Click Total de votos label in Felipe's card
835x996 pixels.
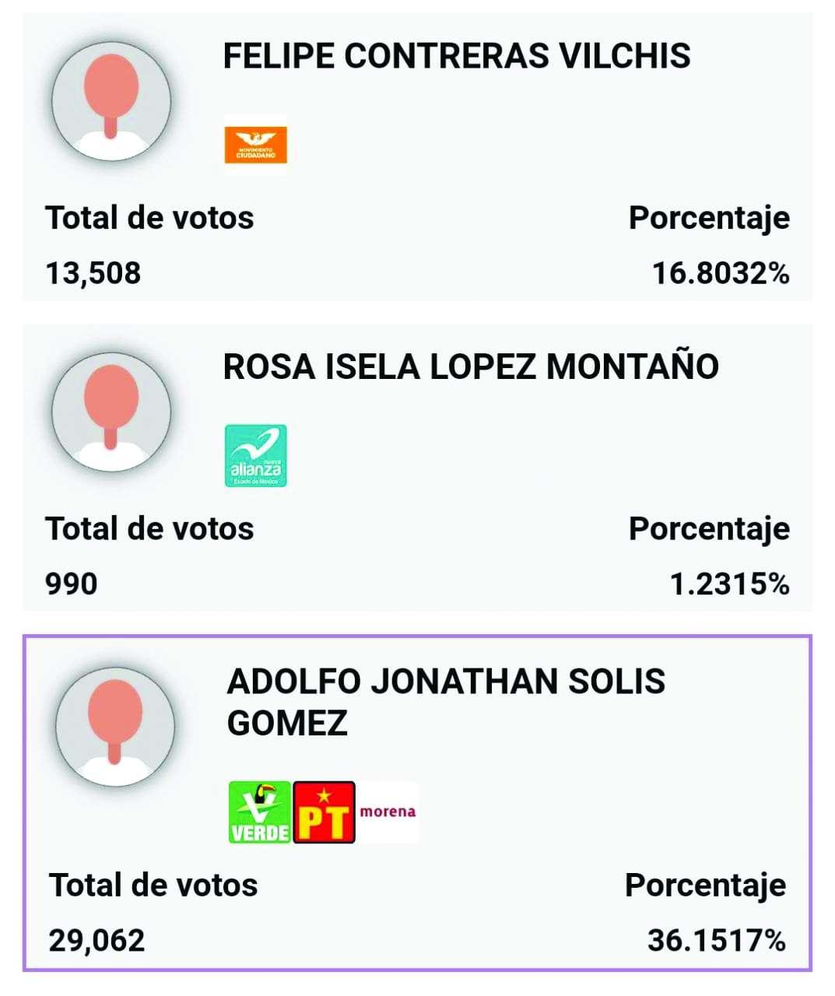(x=150, y=218)
